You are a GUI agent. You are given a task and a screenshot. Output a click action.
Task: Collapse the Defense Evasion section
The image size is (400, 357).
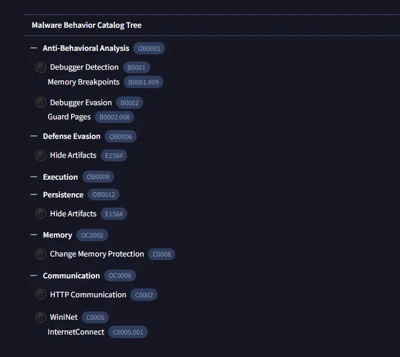click(x=34, y=136)
